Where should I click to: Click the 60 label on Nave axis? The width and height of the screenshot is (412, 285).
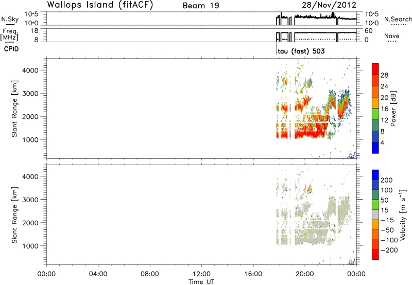tap(368, 31)
